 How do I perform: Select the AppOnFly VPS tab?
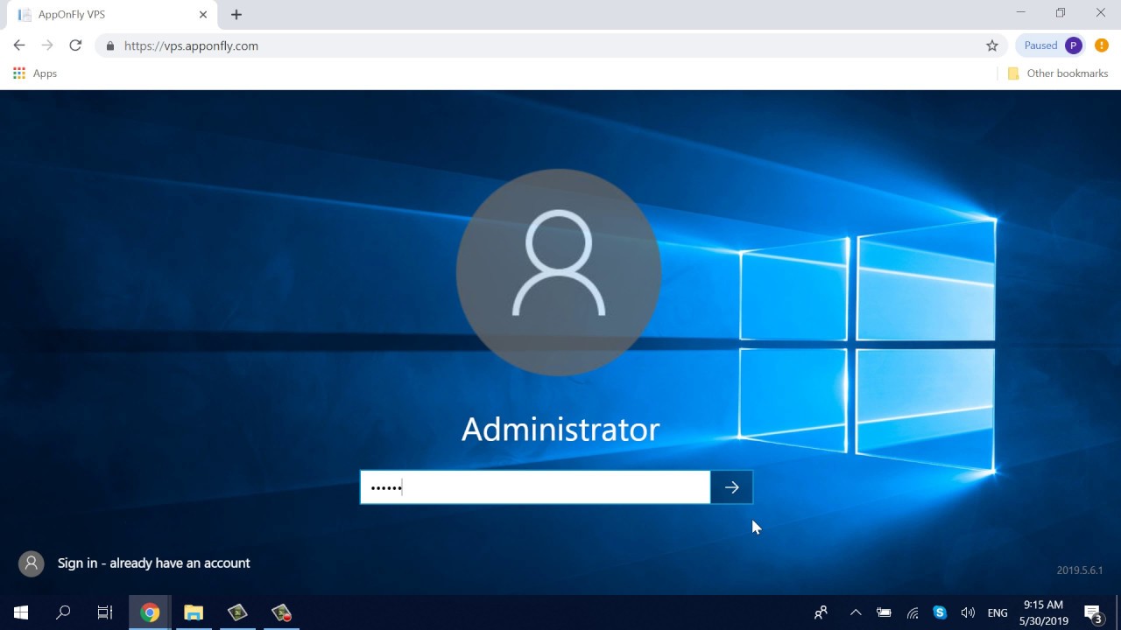[111, 15]
